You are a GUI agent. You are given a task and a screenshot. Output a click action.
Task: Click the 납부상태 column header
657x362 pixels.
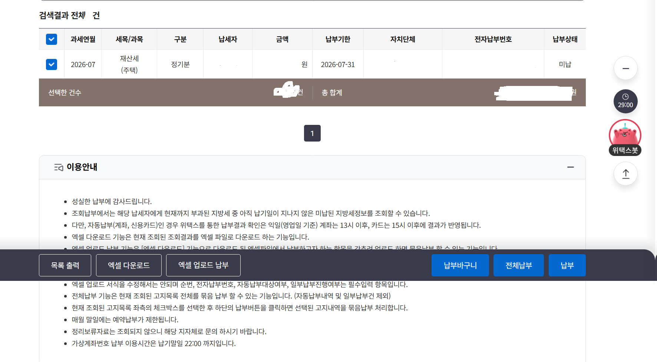click(x=565, y=39)
